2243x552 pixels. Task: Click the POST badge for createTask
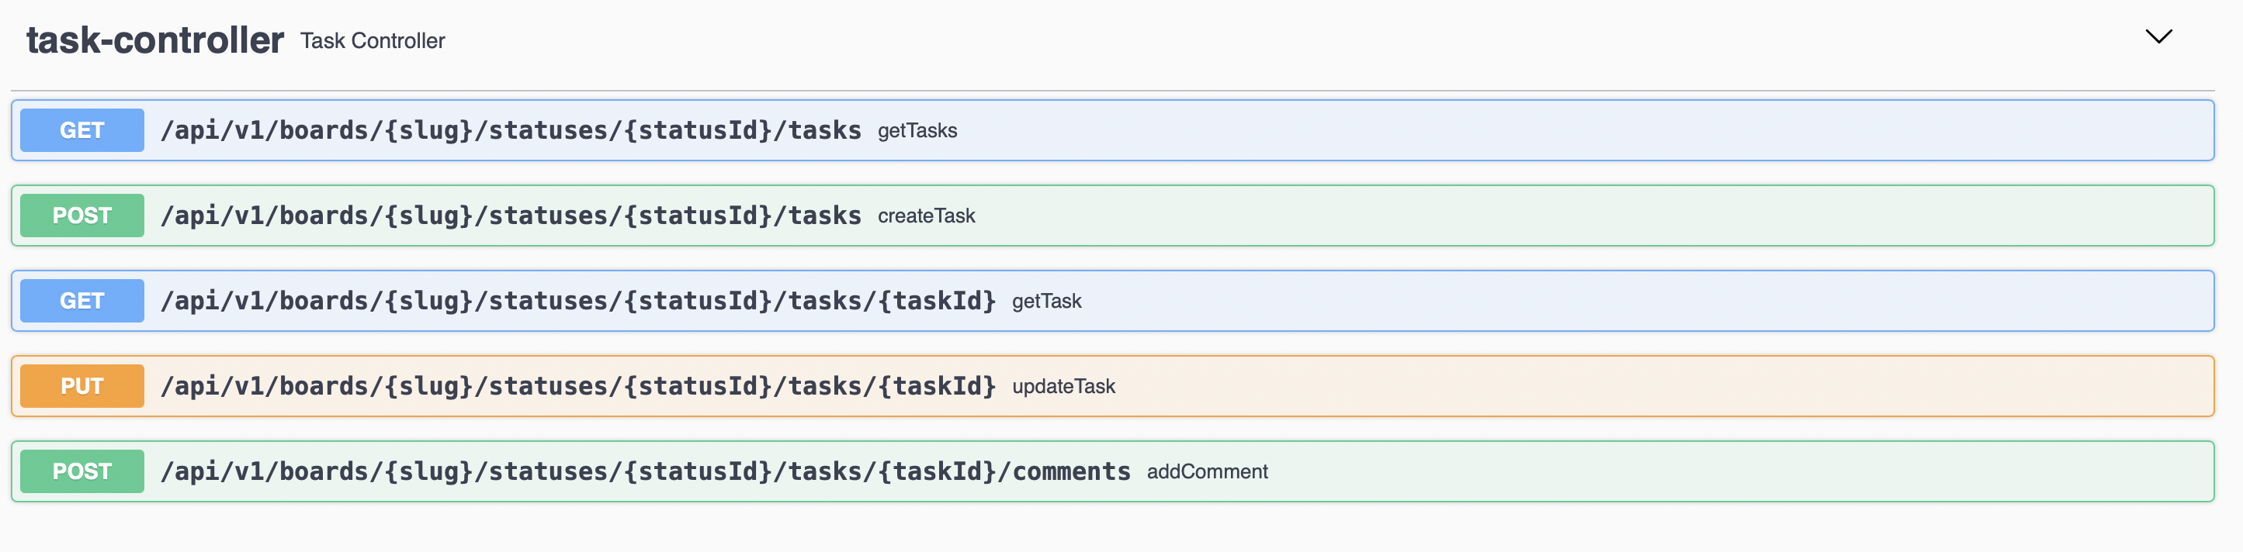[81, 216]
